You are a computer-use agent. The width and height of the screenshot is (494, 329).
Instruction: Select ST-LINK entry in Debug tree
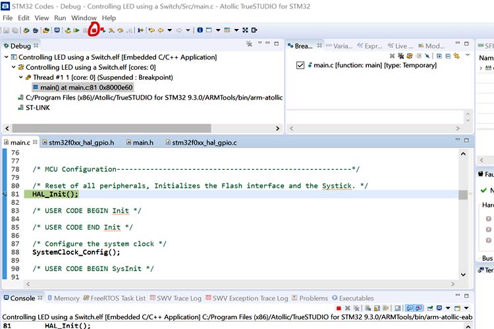click(x=34, y=108)
